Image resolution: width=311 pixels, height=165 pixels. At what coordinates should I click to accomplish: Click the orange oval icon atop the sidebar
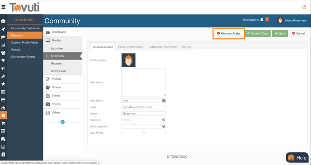pyautogui.click(x=3, y=21)
